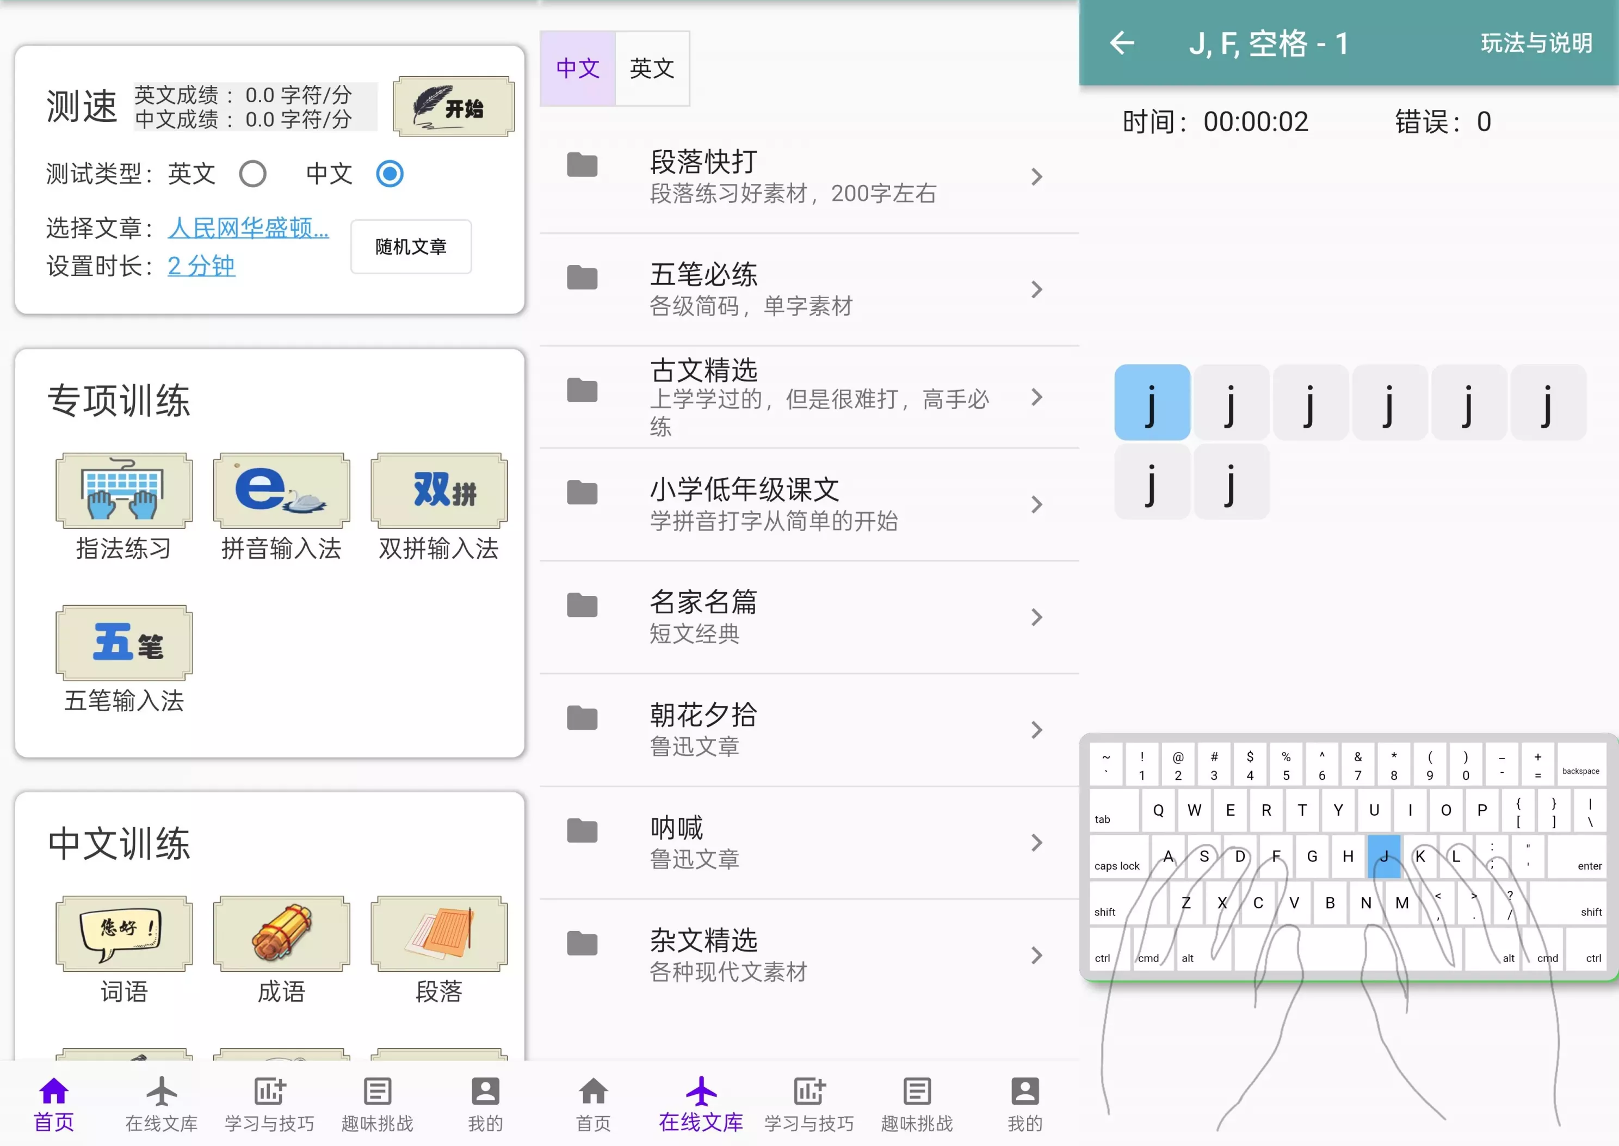The width and height of the screenshot is (1619, 1146).
Task: Select 中文 test type radio button
Action: click(390, 174)
